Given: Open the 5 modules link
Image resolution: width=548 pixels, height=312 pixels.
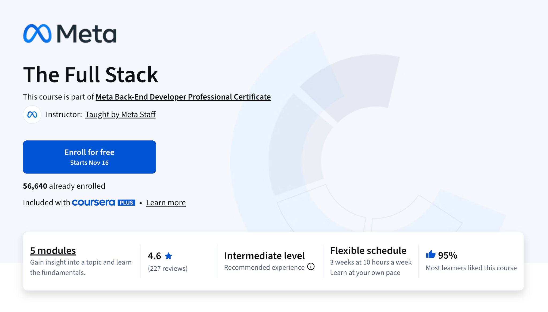Looking at the screenshot, I should [x=53, y=251].
